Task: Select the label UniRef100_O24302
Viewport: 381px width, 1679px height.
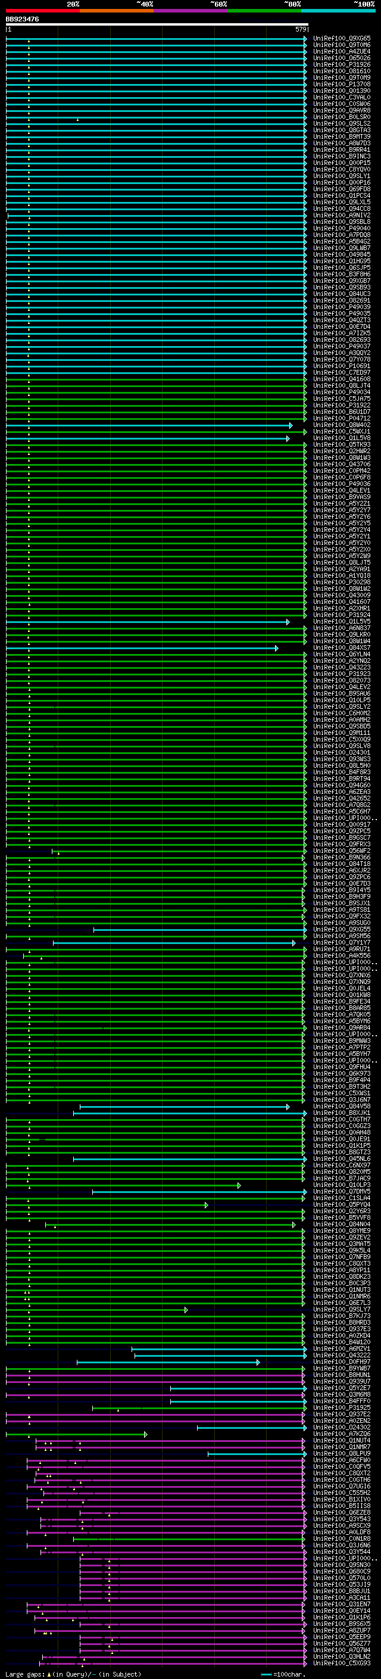Action: pyautogui.click(x=342, y=1428)
